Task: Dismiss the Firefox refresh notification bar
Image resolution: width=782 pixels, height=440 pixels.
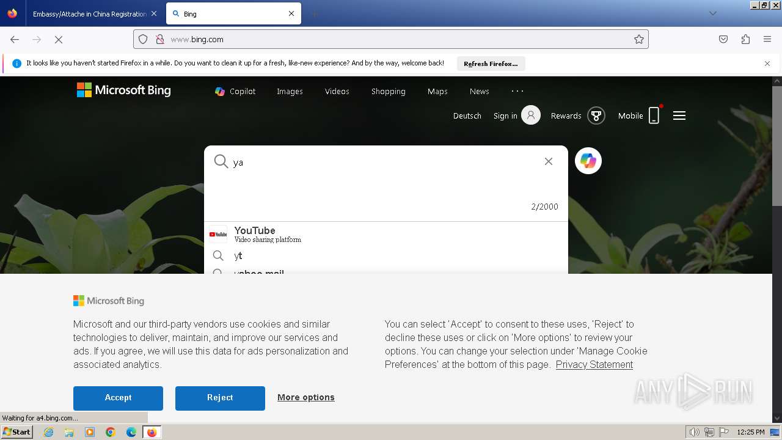Action: coord(767,64)
